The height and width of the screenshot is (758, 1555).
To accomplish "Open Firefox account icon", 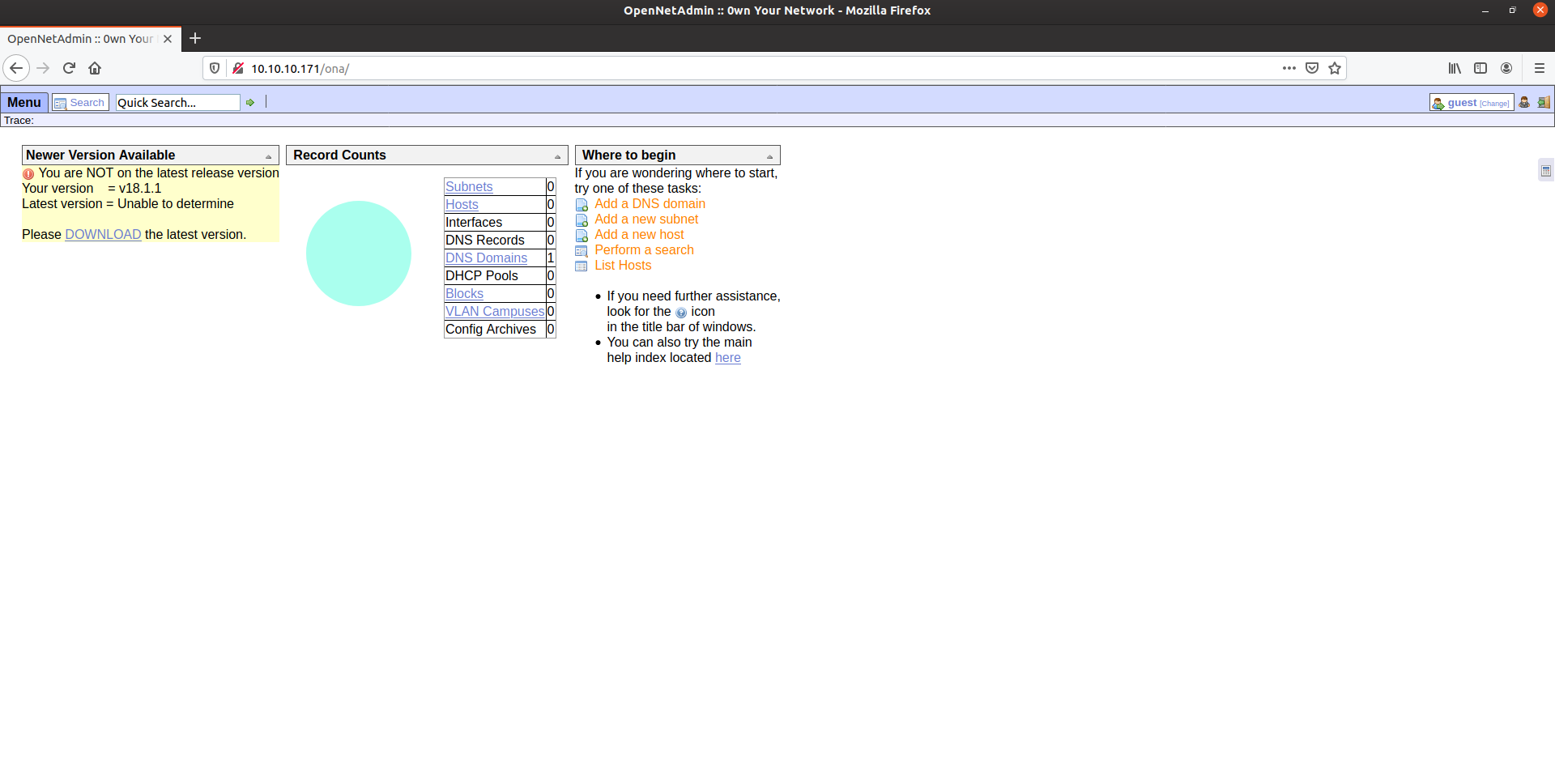I will 1506,68.
